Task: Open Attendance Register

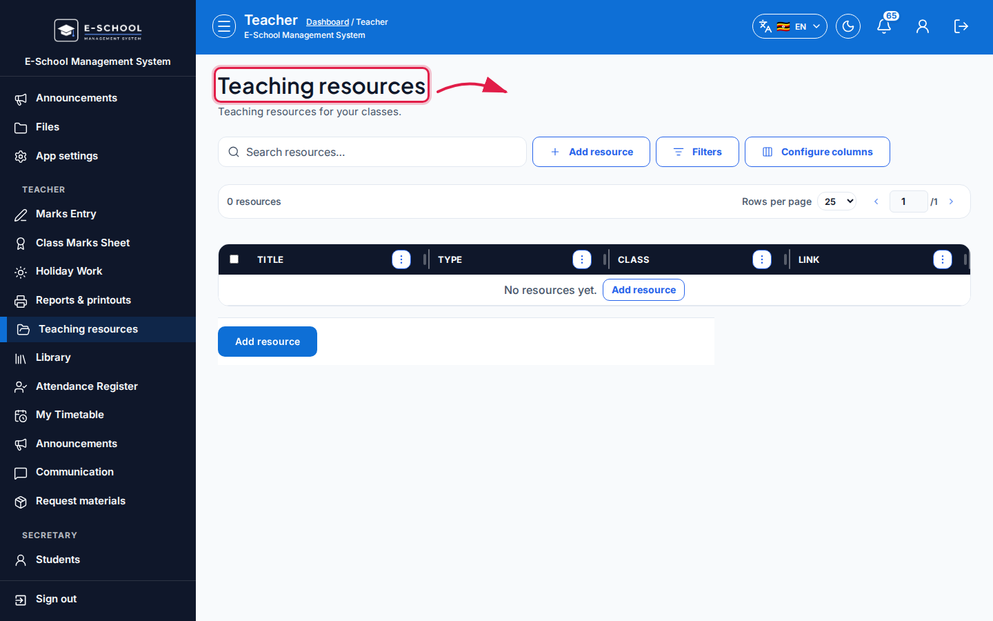Action: tap(98, 386)
